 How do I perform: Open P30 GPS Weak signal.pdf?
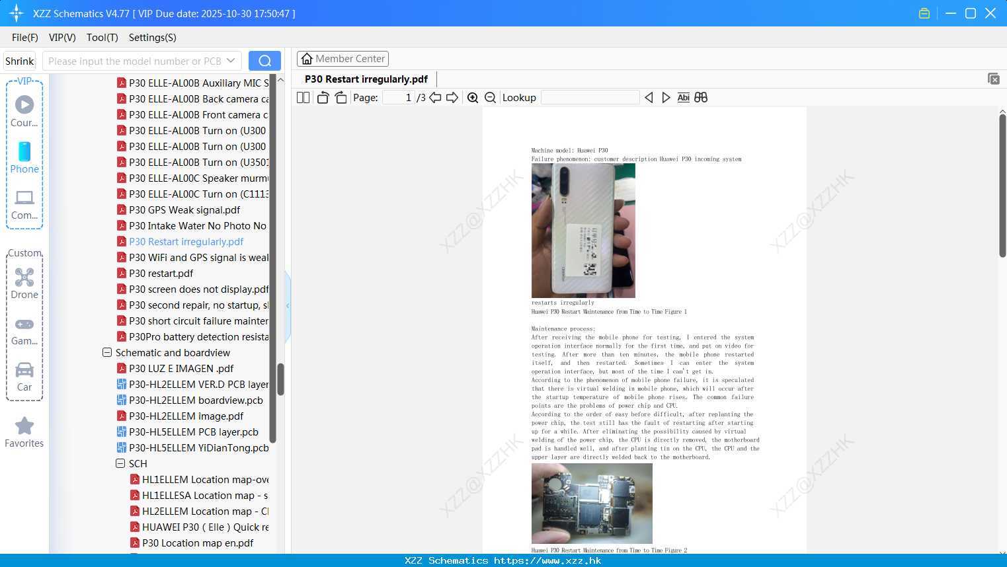coord(184,210)
